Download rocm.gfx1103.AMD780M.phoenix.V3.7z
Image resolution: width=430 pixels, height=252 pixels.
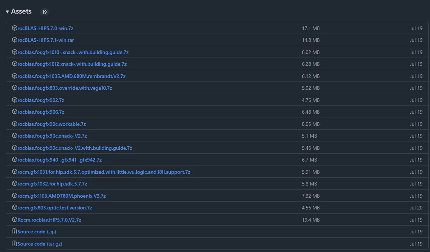coord(62,196)
